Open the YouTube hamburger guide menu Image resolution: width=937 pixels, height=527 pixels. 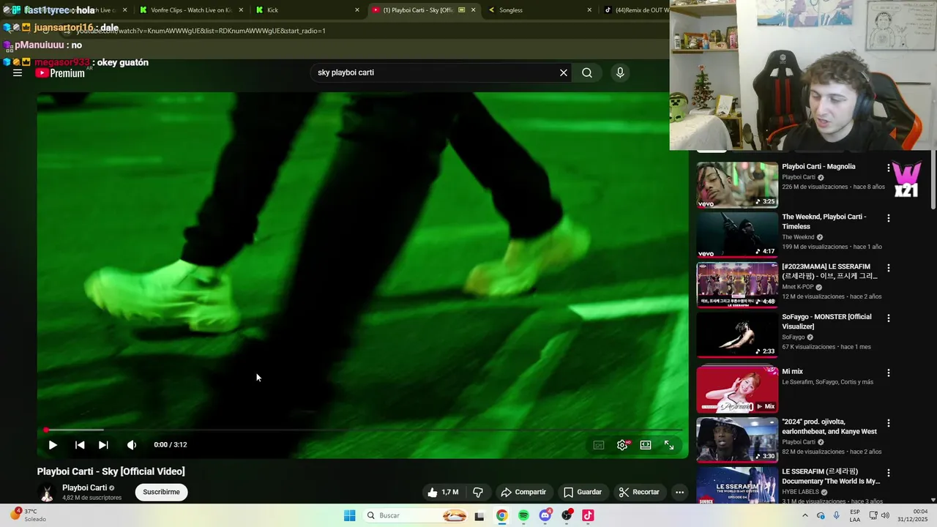[x=18, y=72]
